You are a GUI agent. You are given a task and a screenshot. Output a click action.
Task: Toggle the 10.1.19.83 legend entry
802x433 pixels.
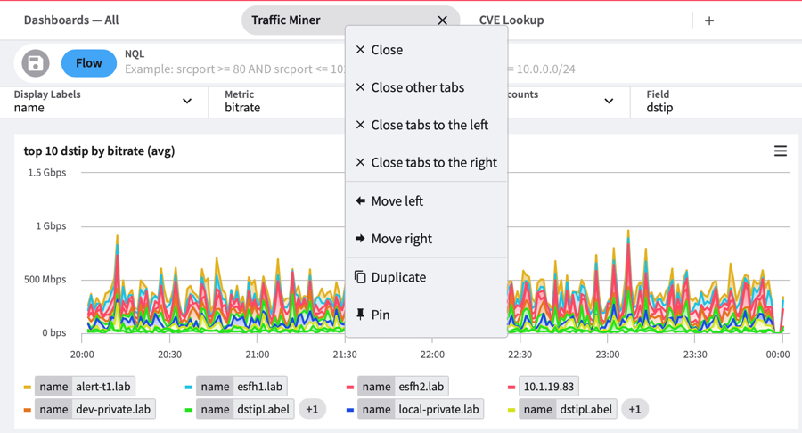[x=548, y=387]
